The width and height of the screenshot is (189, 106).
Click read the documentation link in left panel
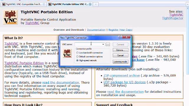click(x=61, y=82)
